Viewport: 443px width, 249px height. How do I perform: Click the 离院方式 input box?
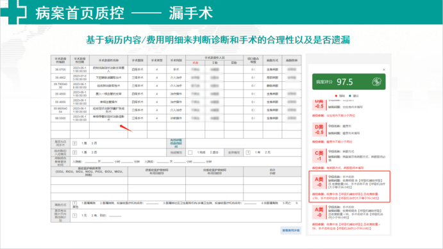(x=74, y=203)
